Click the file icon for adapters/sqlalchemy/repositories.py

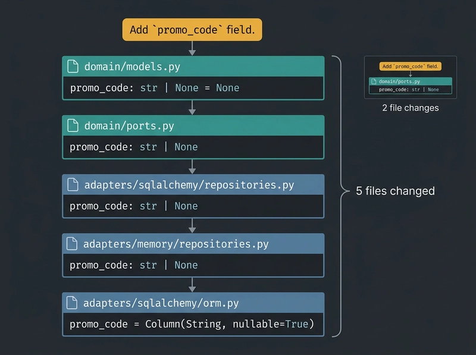click(73, 184)
